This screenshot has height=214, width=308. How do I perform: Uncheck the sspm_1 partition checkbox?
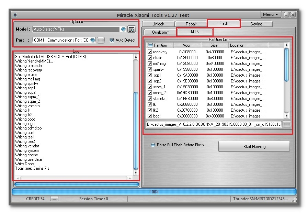(x=150, y=87)
